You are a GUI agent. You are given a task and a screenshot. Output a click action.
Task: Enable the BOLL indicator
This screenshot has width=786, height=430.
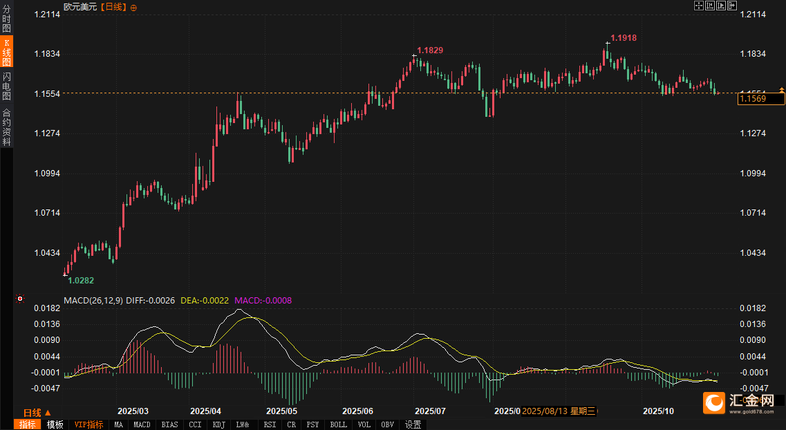[x=338, y=424]
